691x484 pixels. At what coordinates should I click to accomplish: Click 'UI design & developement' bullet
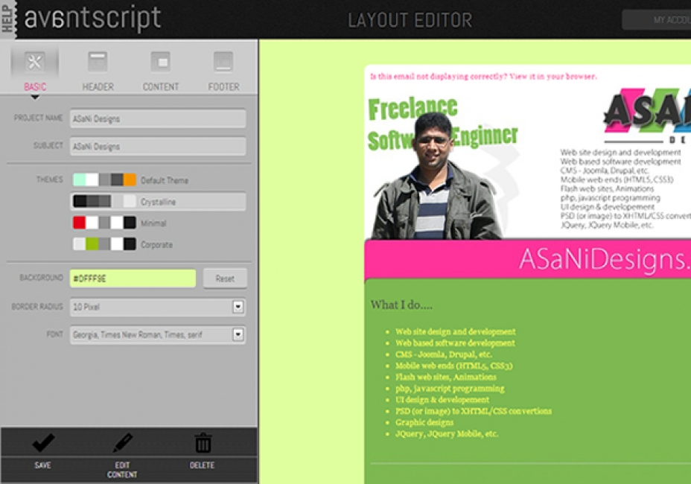tap(442, 400)
